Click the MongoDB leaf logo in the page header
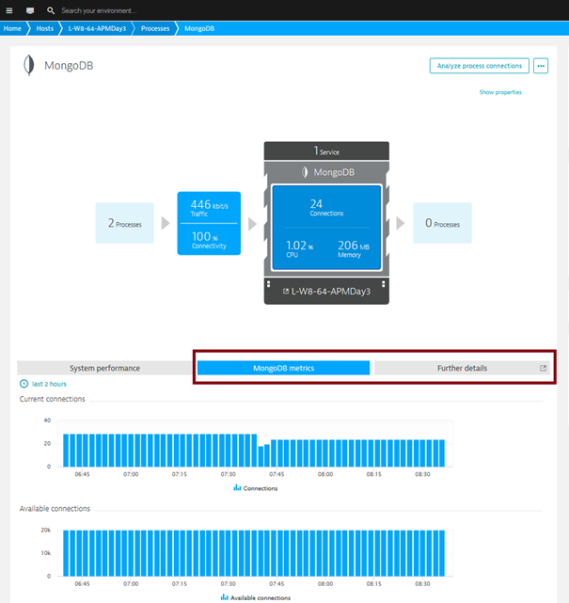Viewport: 569px width, 603px height. (29, 65)
